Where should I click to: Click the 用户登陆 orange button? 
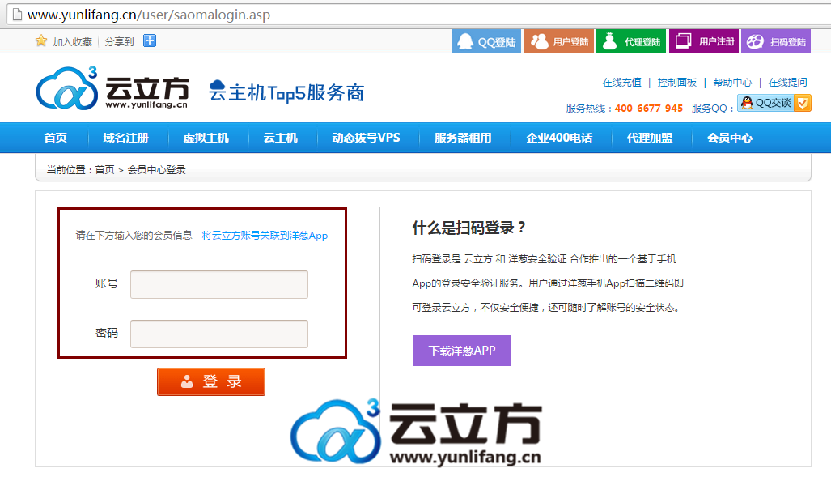coord(559,41)
